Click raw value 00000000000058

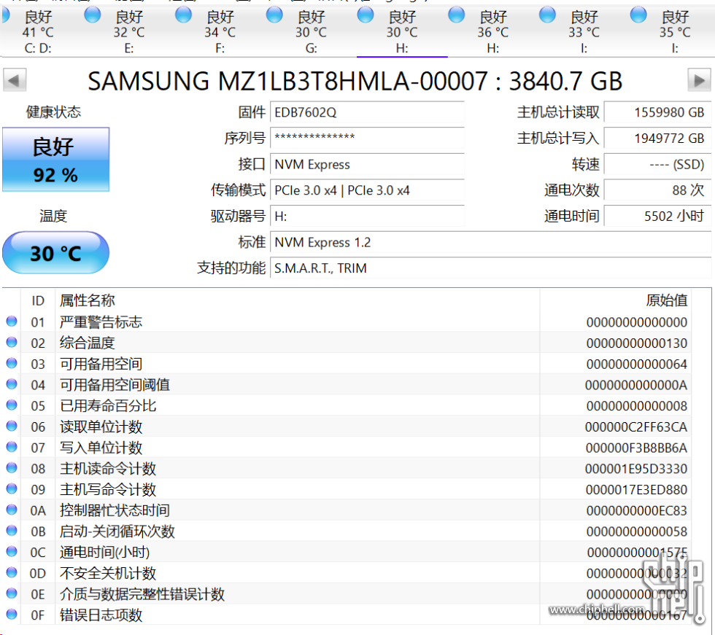click(x=636, y=531)
